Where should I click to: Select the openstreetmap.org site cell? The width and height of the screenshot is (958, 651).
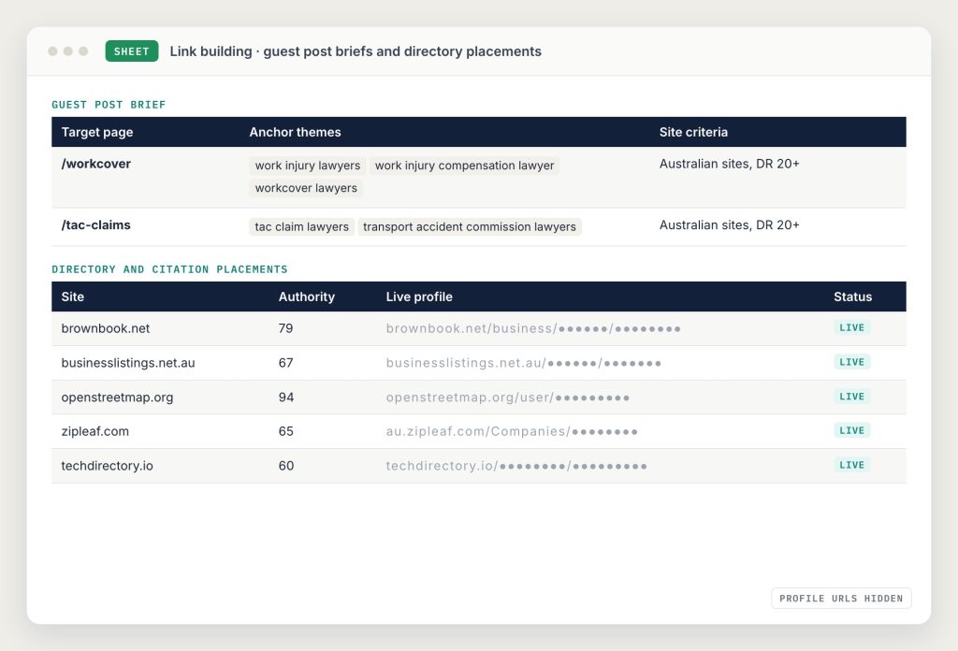click(117, 397)
